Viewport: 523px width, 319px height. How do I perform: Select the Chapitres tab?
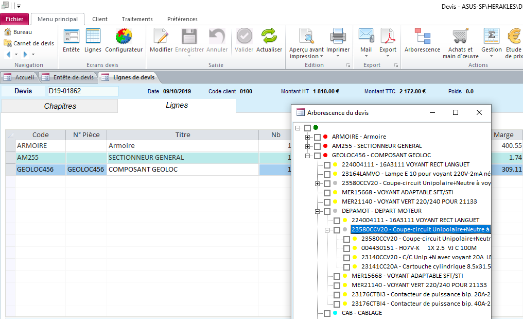point(60,106)
